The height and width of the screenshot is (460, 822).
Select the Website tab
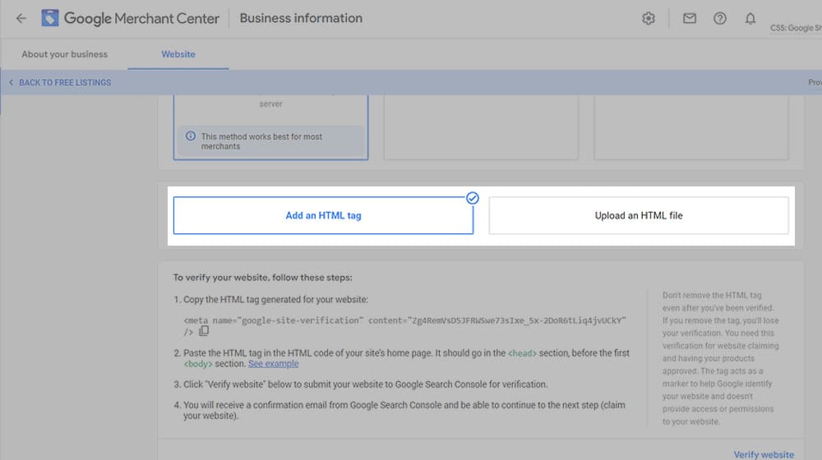pyautogui.click(x=178, y=54)
